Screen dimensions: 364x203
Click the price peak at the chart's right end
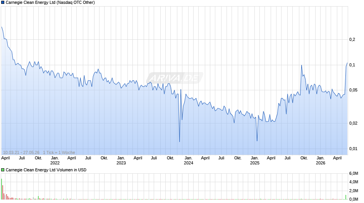pyautogui.click(x=347, y=63)
